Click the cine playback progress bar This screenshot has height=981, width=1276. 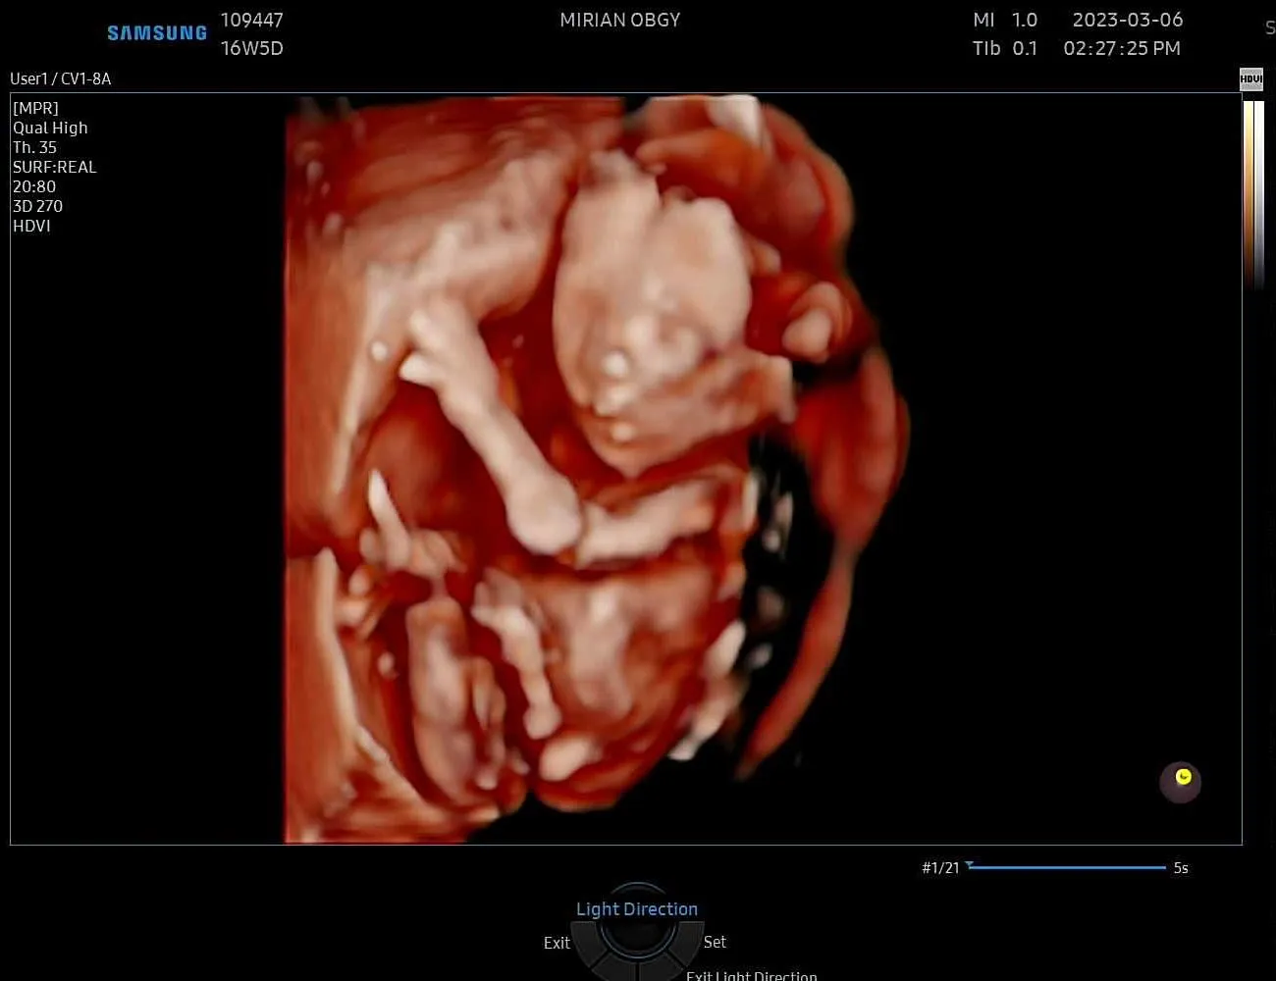coord(1067,867)
